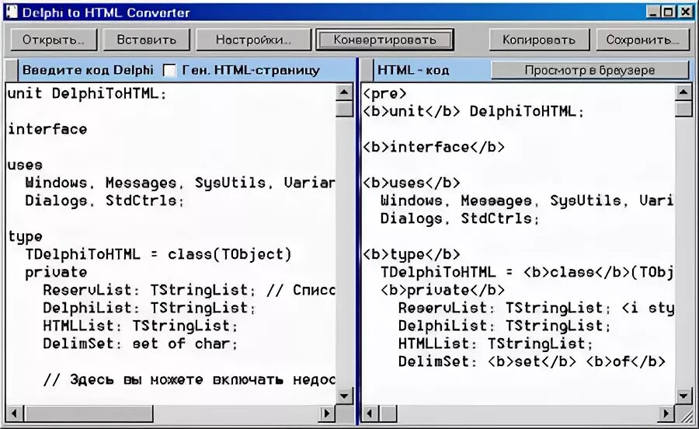This screenshot has height=429, width=699.
Task: Click the 'HTML - код' panel label
Action: (413, 70)
